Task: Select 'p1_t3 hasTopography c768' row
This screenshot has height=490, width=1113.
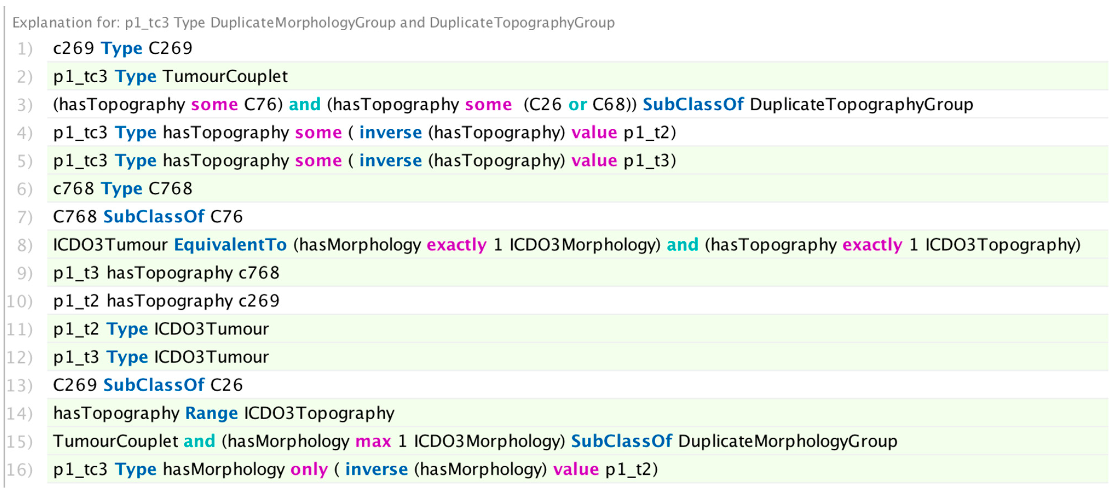Action: pos(577,273)
